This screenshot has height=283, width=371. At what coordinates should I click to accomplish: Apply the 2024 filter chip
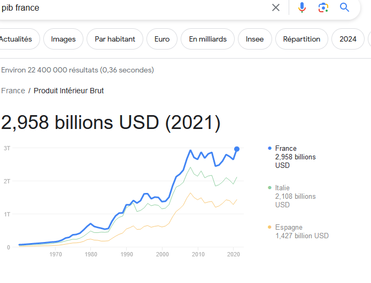pyautogui.click(x=348, y=39)
